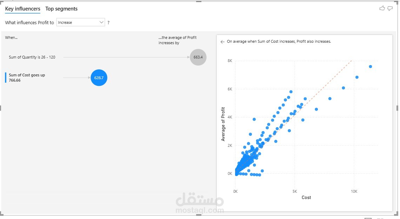The image size is (400, 219).
Task: Switch to the Top segments tab
Action: coord(61,9)
